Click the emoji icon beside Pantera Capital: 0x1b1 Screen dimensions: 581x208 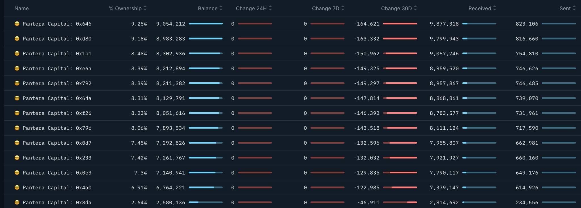(17, 54)
